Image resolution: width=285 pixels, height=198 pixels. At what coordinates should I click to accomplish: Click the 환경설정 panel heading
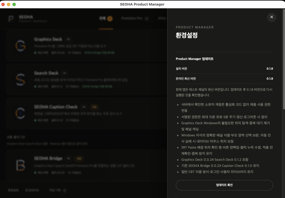187,35
